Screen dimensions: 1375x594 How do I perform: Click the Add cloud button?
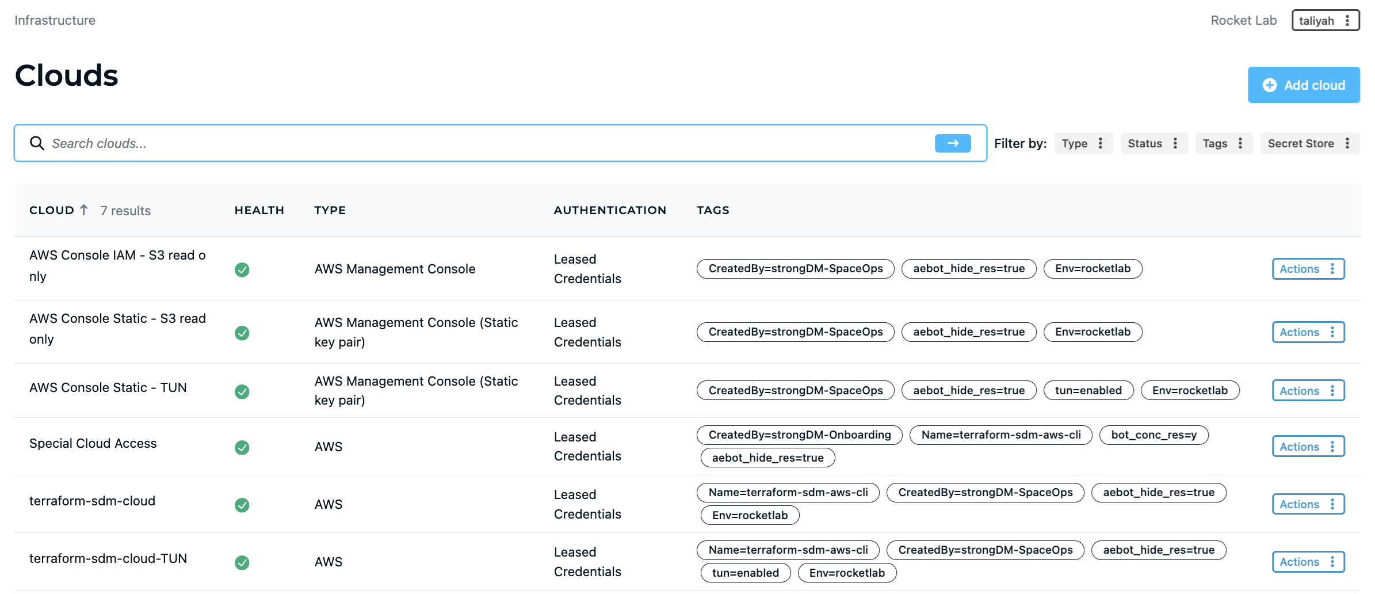point(1304,85)
